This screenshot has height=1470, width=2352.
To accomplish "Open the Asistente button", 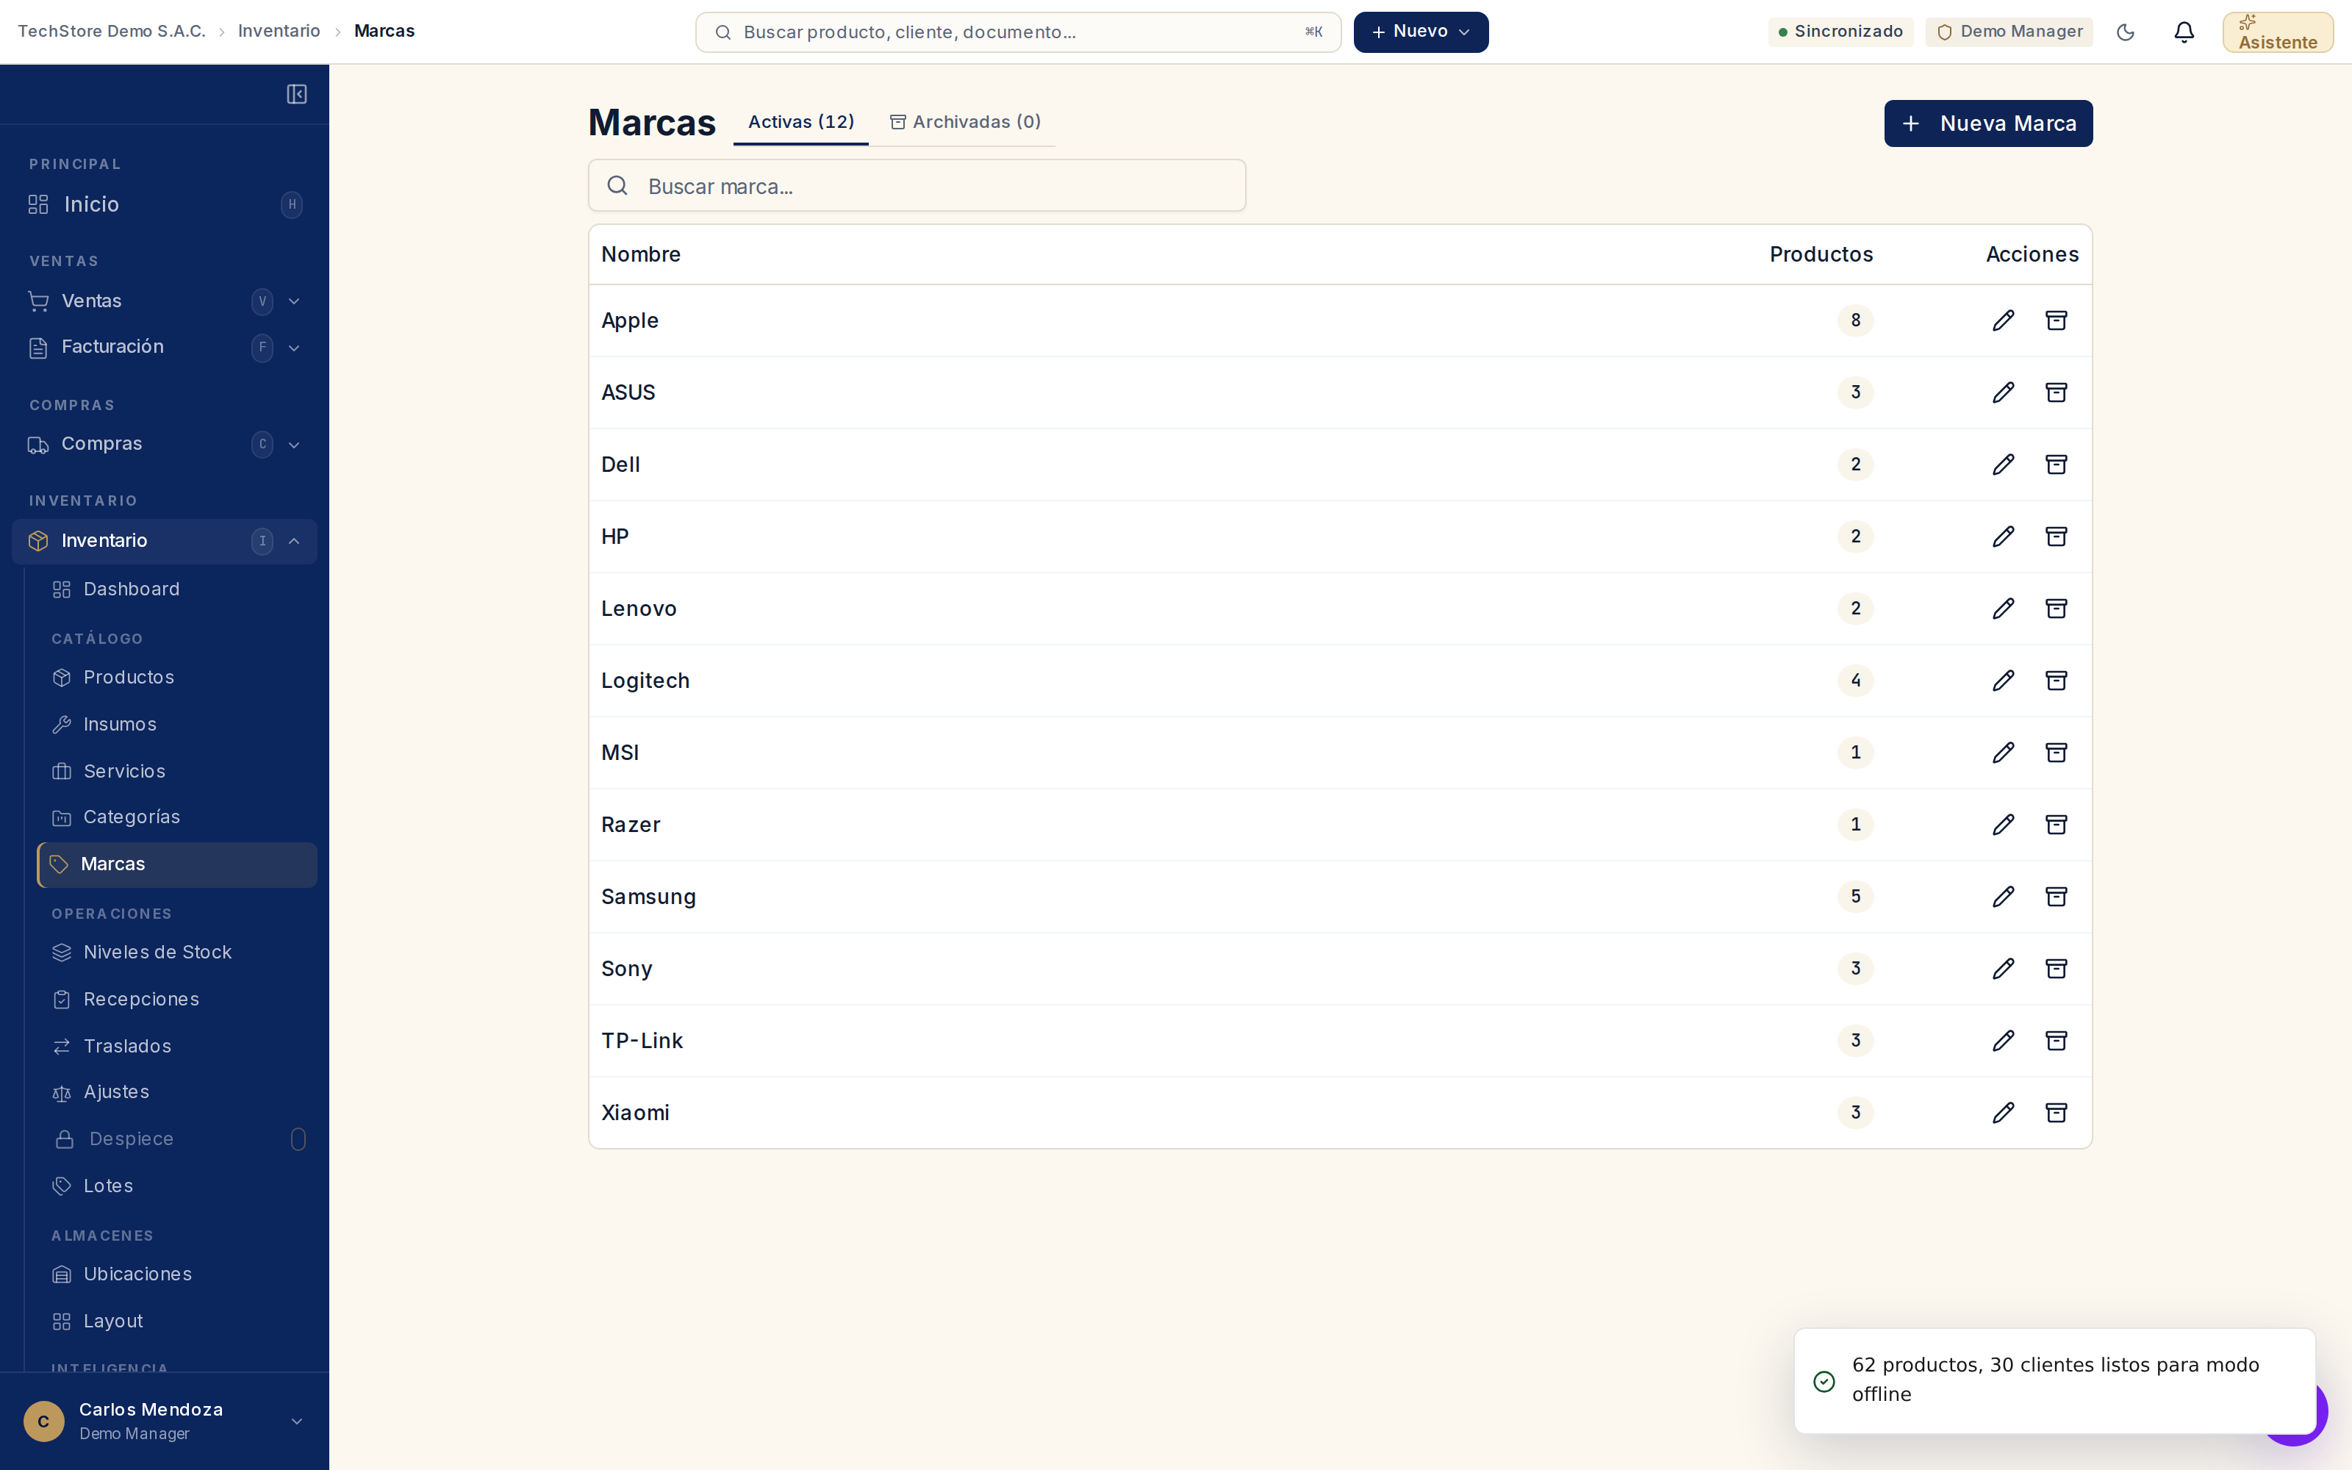I will point(2277,32).
